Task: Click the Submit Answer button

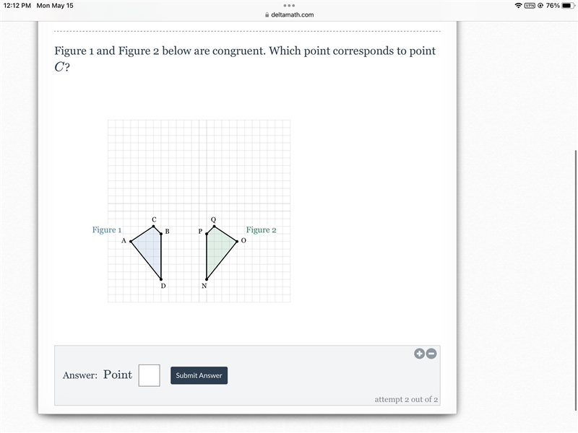Action: [x=199, y=375]
